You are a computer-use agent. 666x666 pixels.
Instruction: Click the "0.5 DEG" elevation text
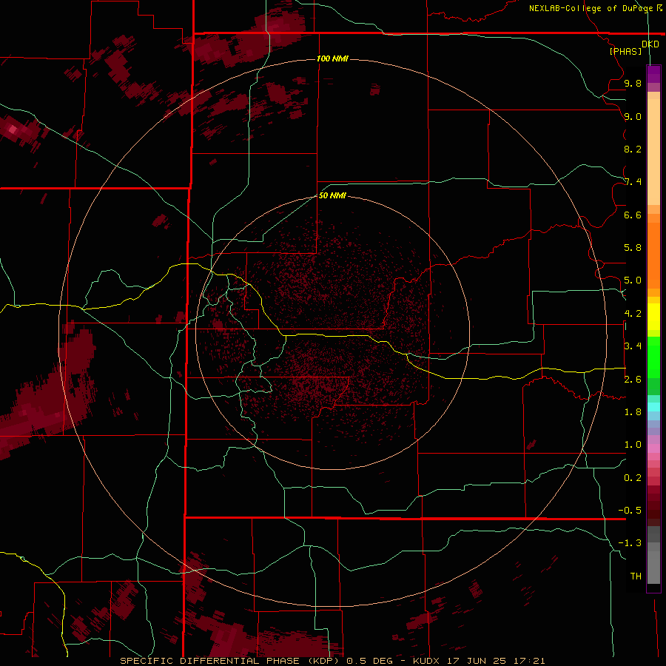coord(371,661)
